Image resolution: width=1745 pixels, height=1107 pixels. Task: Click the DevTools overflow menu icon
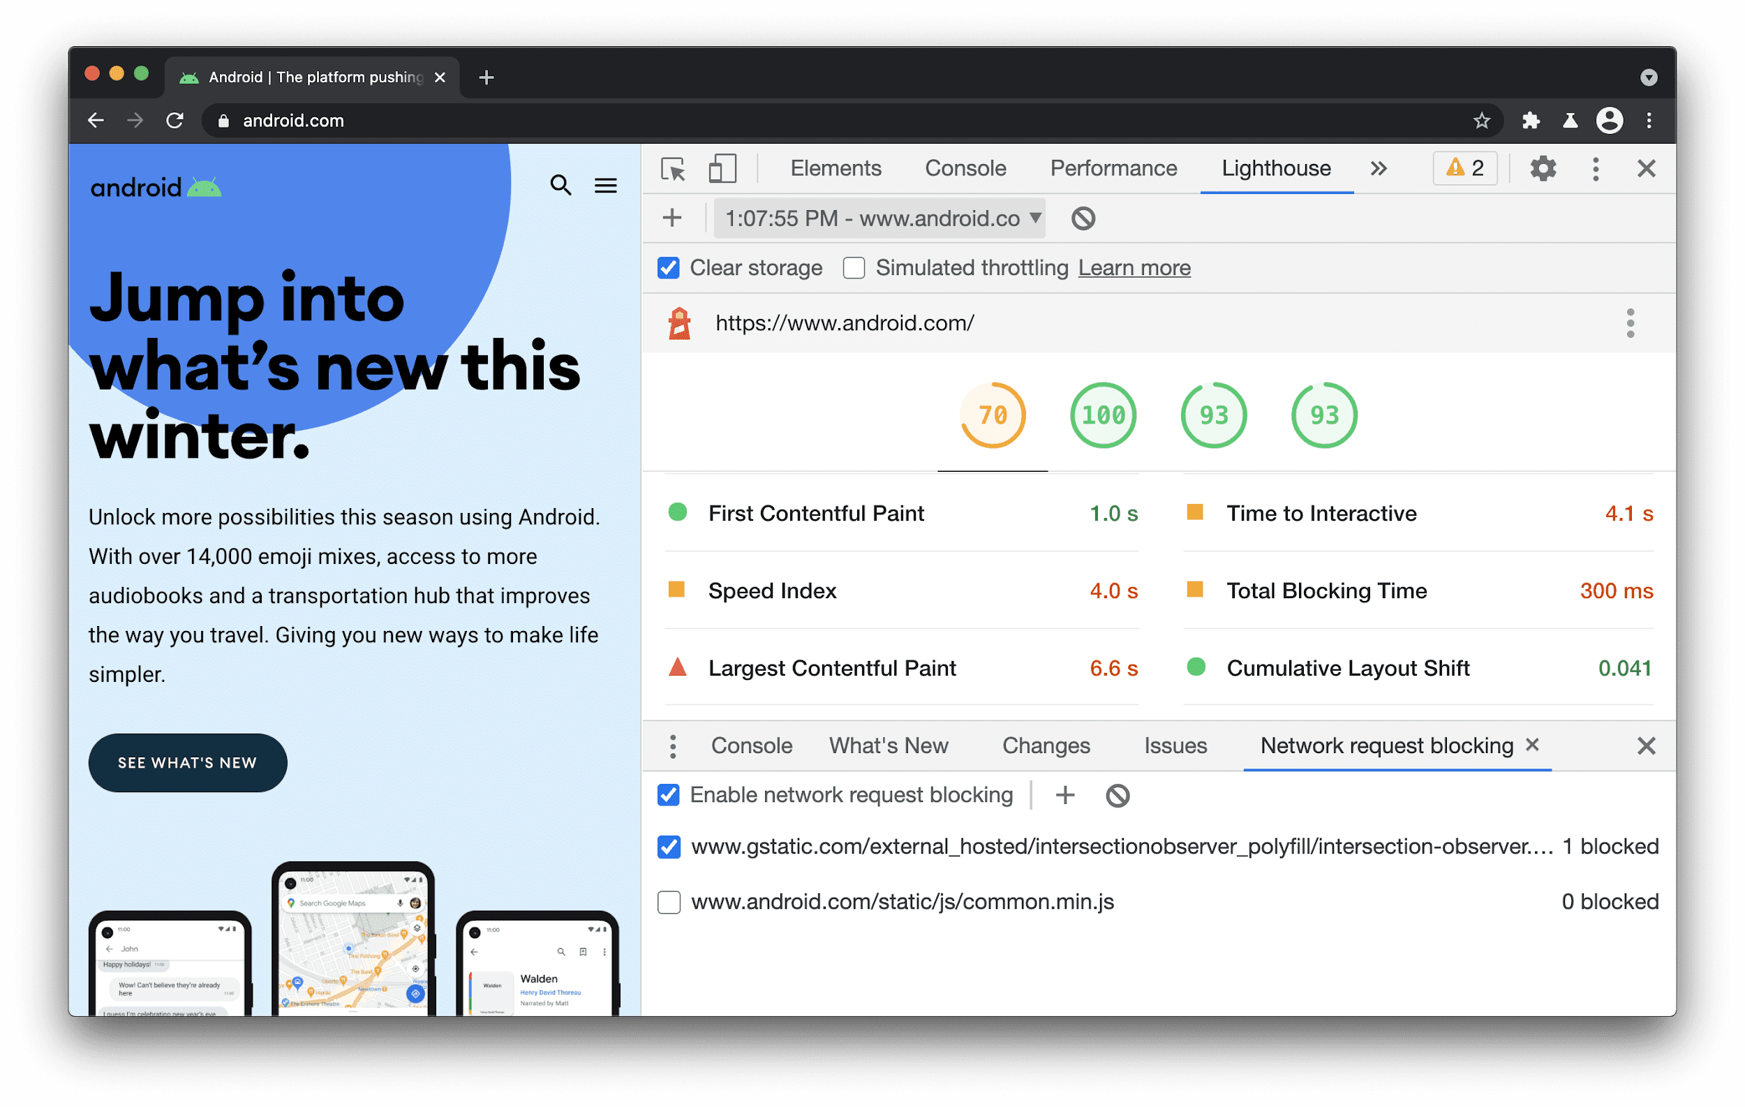click(x=1595, y=167)
